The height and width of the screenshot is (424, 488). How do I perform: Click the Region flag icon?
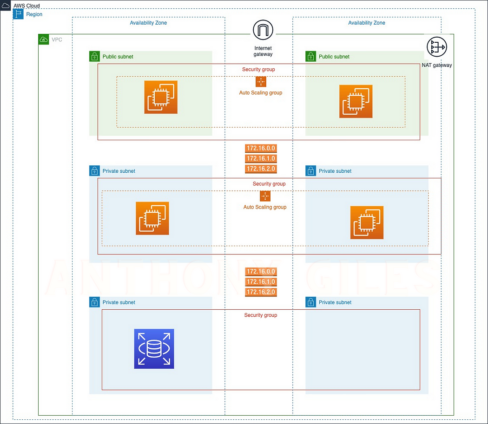tap(17, 14)
